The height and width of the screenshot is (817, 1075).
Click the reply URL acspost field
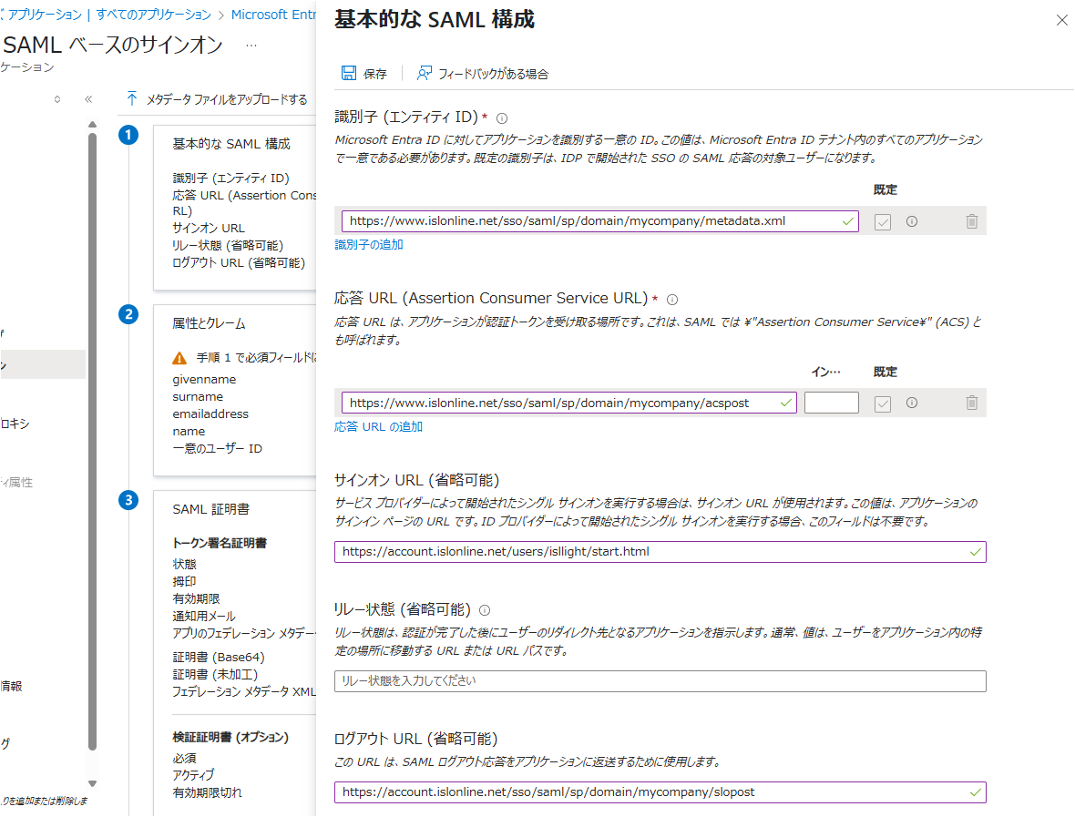click(569, 403)
